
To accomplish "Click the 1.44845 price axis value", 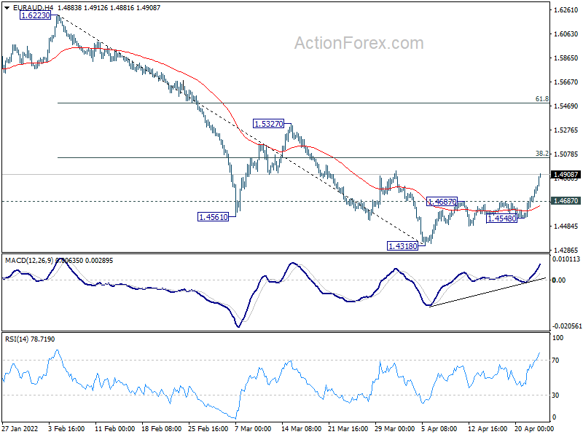I will [x=566, y=226].
